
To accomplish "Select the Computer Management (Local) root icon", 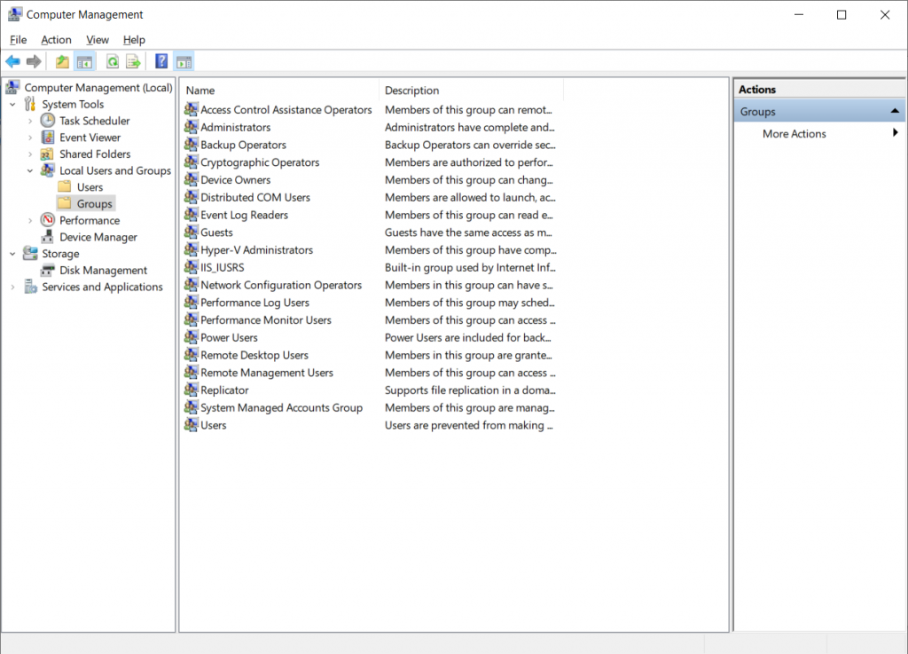I will 12,88.
